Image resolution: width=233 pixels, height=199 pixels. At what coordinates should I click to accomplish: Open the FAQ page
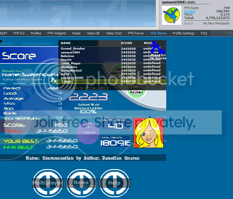204,33
